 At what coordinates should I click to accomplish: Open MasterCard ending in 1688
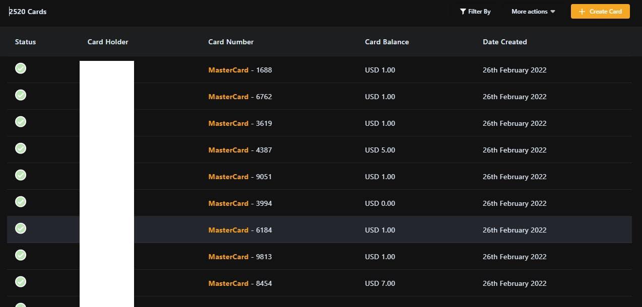tap(240, 70)
